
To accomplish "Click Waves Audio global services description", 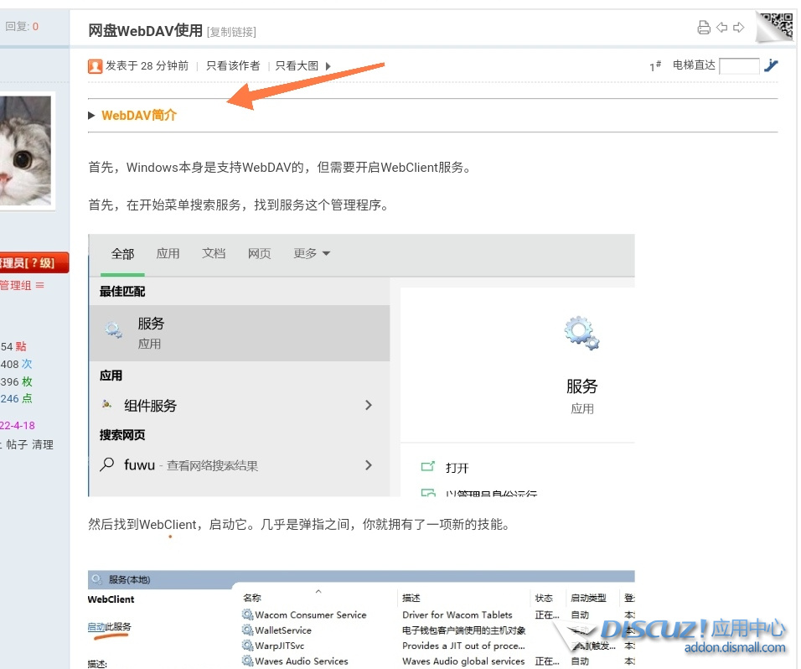I will (463, 661).
